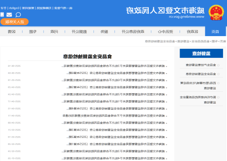Click 专题 in the breadcrumb trail
The image size is (227, 161).
pyautogui.click(x=215, y=41)
